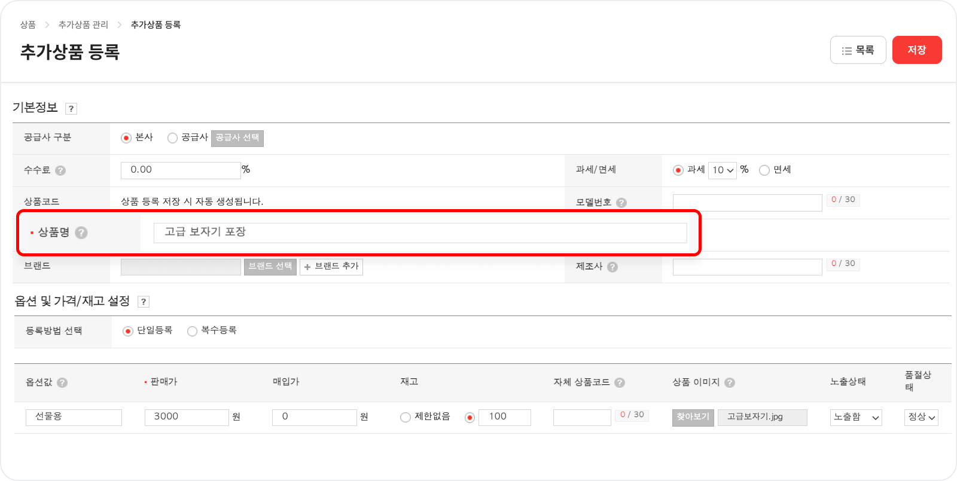957x481 pixels.
Task: Click the 추가상품 등록 breadcrumb text
Action: tap(156, 24)
